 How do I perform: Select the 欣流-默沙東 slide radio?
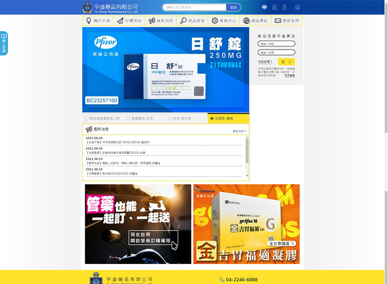click(x=170, y=119)
